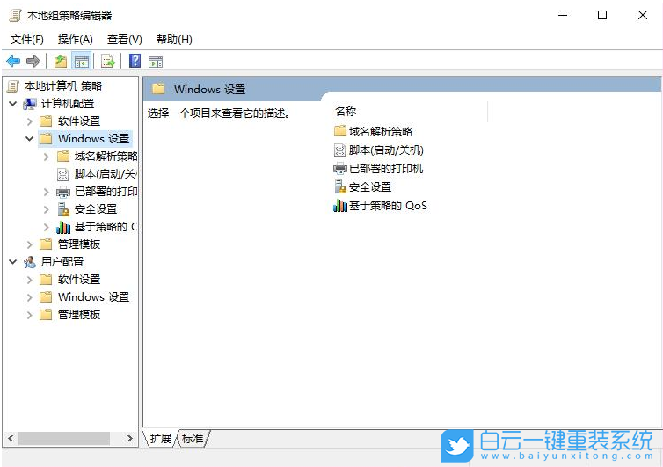Expand 管理模板 under 用户配置

click(x=30, y=315)
